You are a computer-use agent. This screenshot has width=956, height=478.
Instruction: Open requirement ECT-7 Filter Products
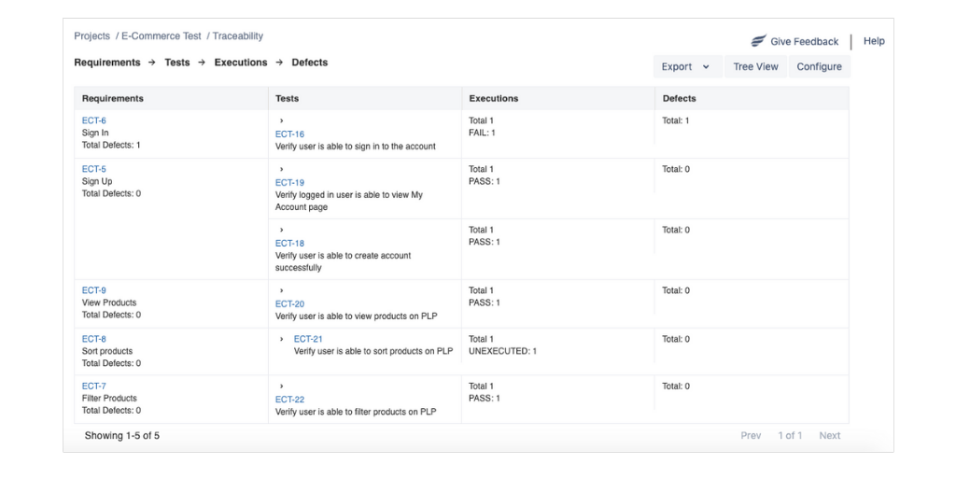[x=94, y=386]
